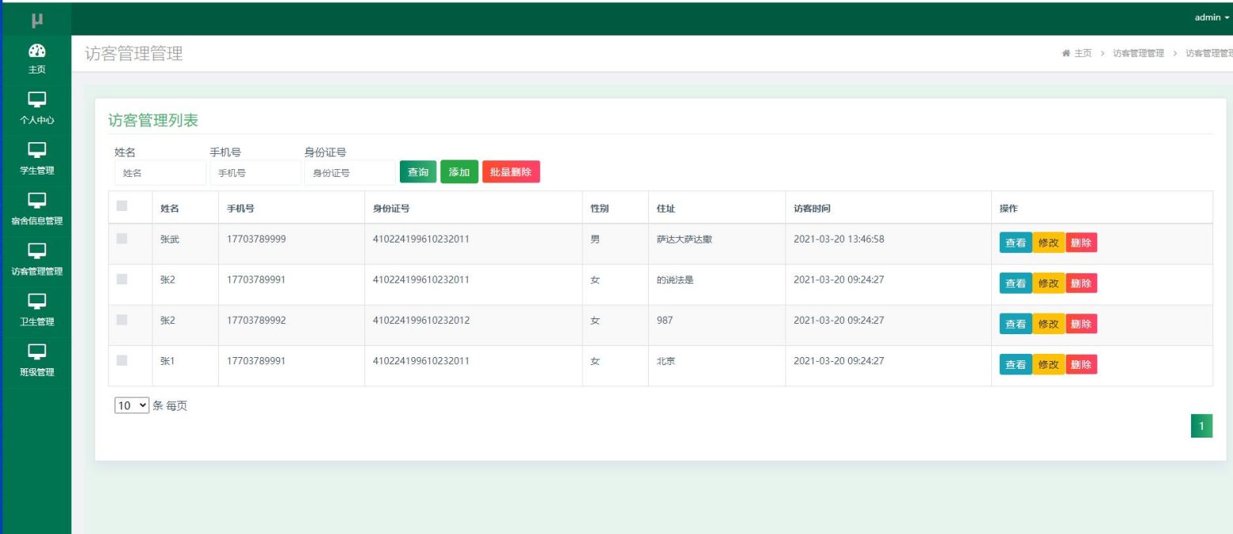Image resolution: width=1233 pixels, height=534 pixels.
Task: Open the admin user dropdown
Action: coord(1212,17)
